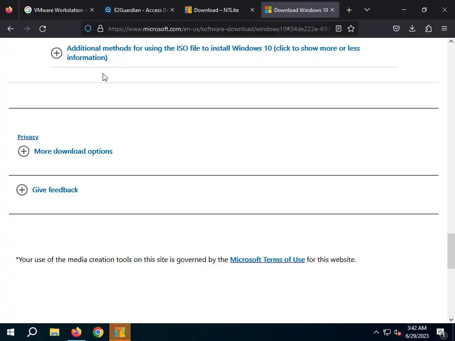Open the clock showing 3:42 AM
The height and width of the screenshot is (341, 455).
click(417, 332)
